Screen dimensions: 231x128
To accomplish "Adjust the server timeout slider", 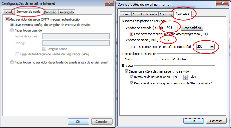I will [x=157, y=59].
